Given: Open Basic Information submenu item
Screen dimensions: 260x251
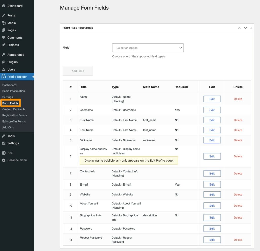Looking at the screenshot, I should tap(14, 91).
